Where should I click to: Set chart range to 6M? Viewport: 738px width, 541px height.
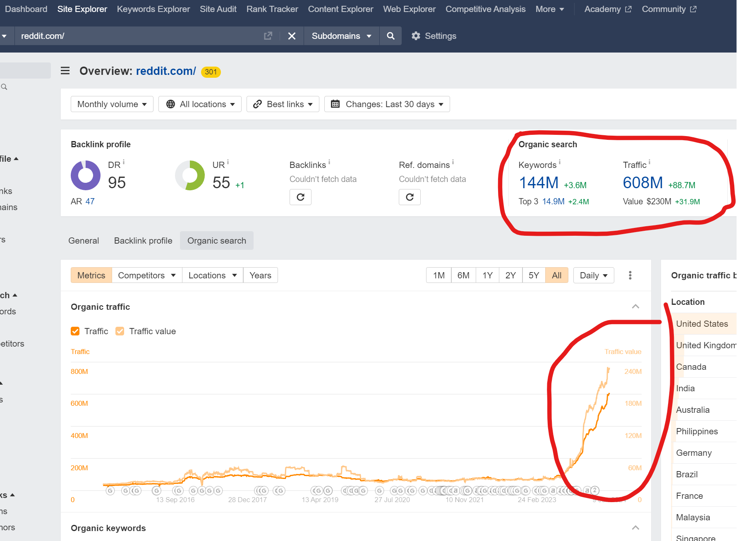pyautogui.click(x=463, y=275)
